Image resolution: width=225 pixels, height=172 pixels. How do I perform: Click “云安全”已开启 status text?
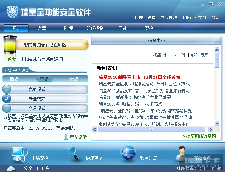point(33,168)
